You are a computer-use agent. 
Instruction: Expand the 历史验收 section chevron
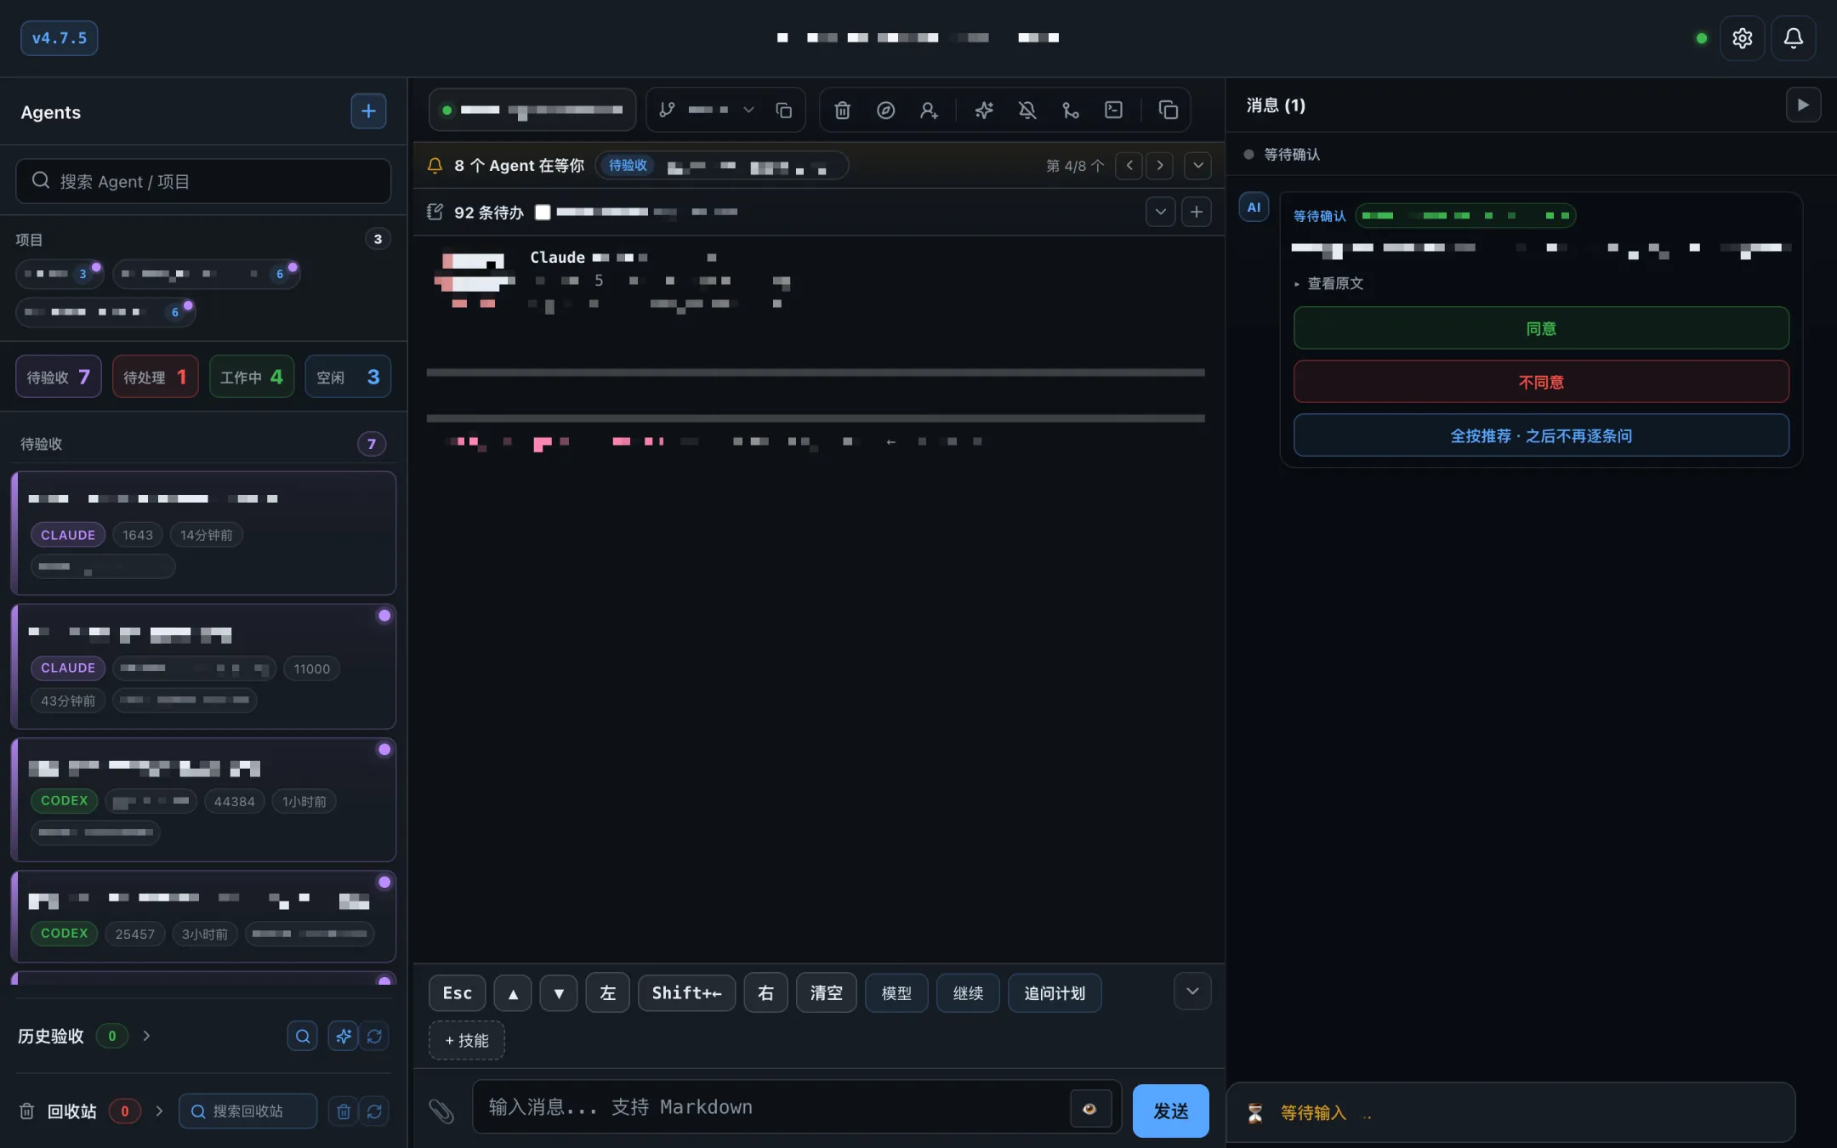(x=146, y=1036)
